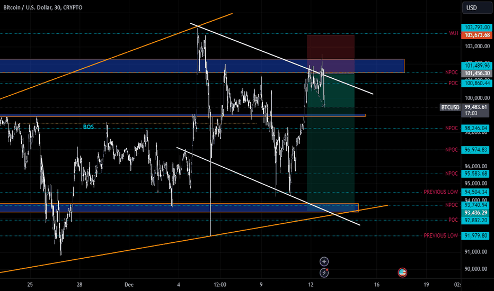Click the 16 date label on time axis

click(x=377, y=285)
